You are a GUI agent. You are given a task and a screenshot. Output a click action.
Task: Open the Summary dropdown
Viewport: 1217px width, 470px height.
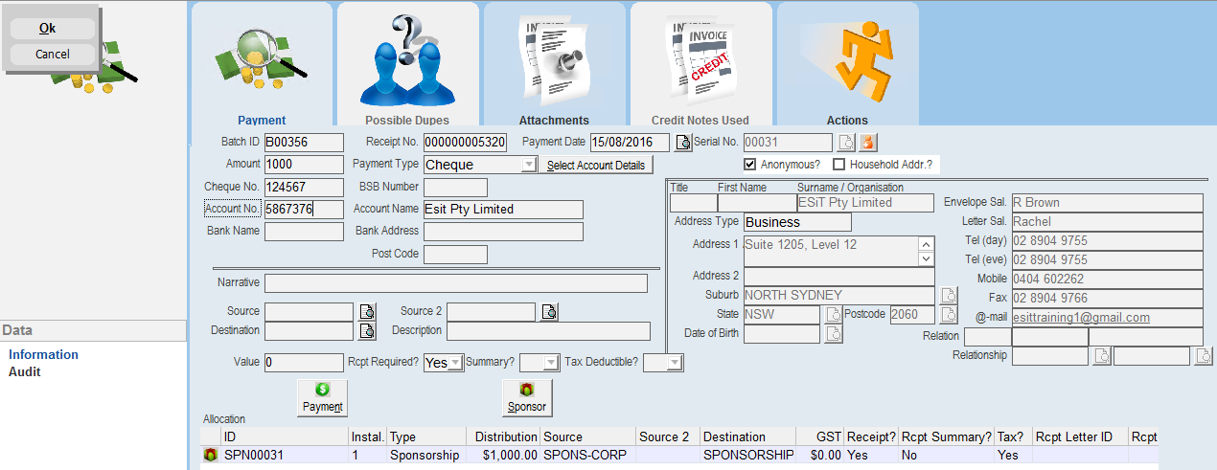[x=551, y=363]
